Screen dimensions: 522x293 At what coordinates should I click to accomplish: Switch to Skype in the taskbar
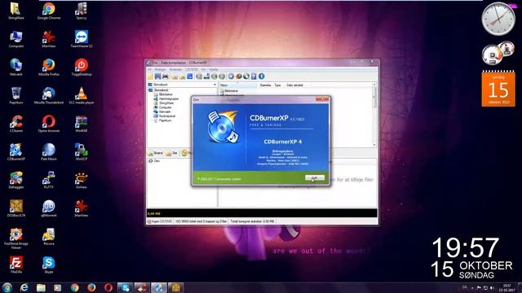125,287
